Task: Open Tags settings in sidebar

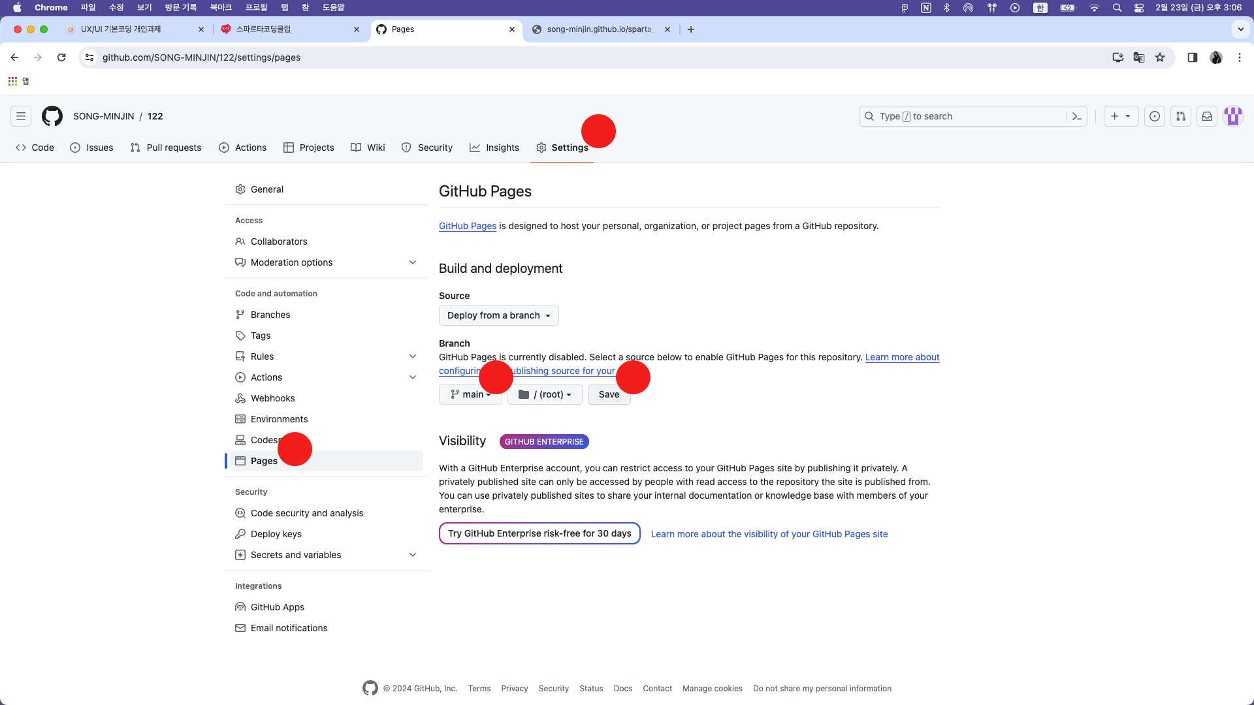Action: coord(327,336)
